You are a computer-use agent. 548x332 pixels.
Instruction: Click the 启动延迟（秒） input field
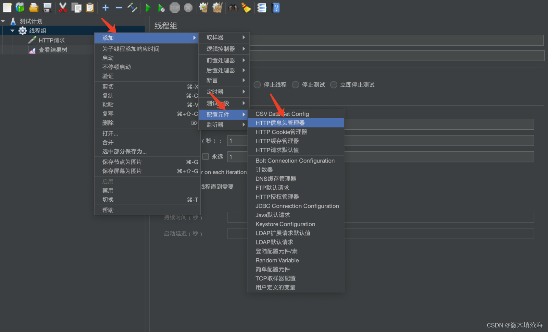(x=380, y=233)
